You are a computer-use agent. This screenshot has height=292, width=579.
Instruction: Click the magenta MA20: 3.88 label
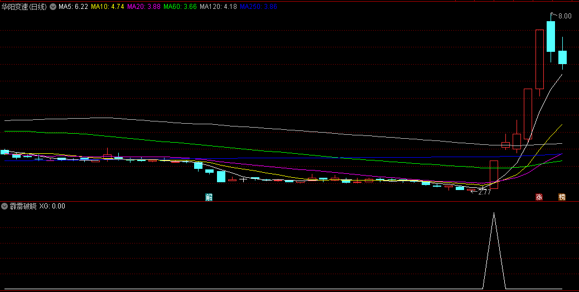(143, 7)
